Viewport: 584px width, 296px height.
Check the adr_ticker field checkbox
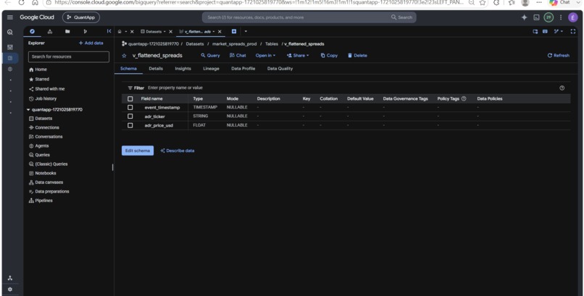[x=130, y=117]
